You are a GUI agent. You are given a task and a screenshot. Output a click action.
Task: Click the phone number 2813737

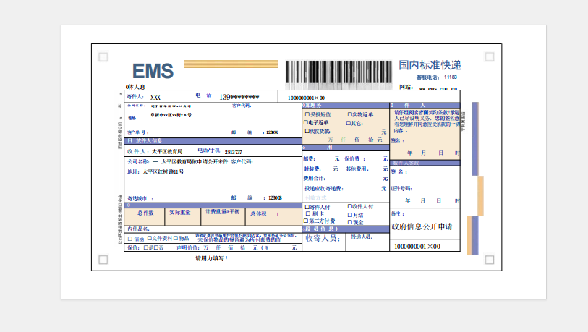coord(234,152)
